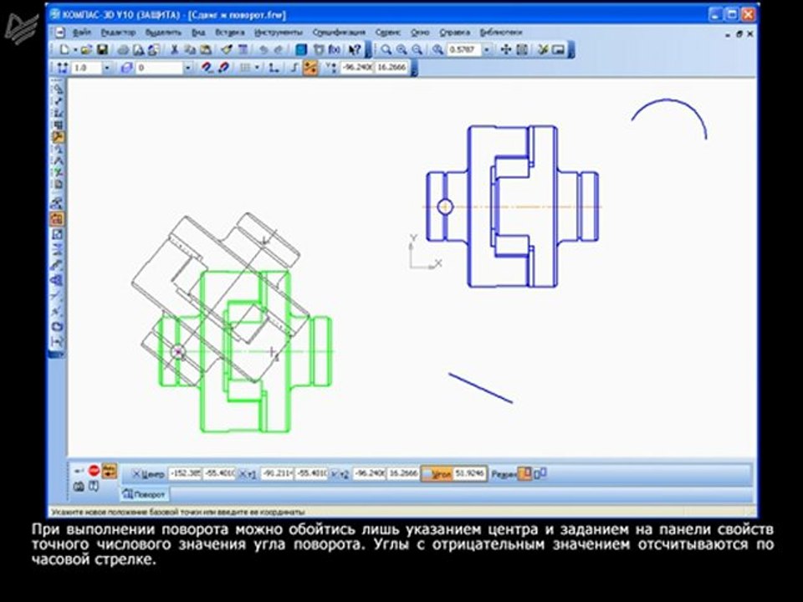The image size is (803, 602).
Task: Click the Угол value field 51.9246
Action: [x=469, y=473]
